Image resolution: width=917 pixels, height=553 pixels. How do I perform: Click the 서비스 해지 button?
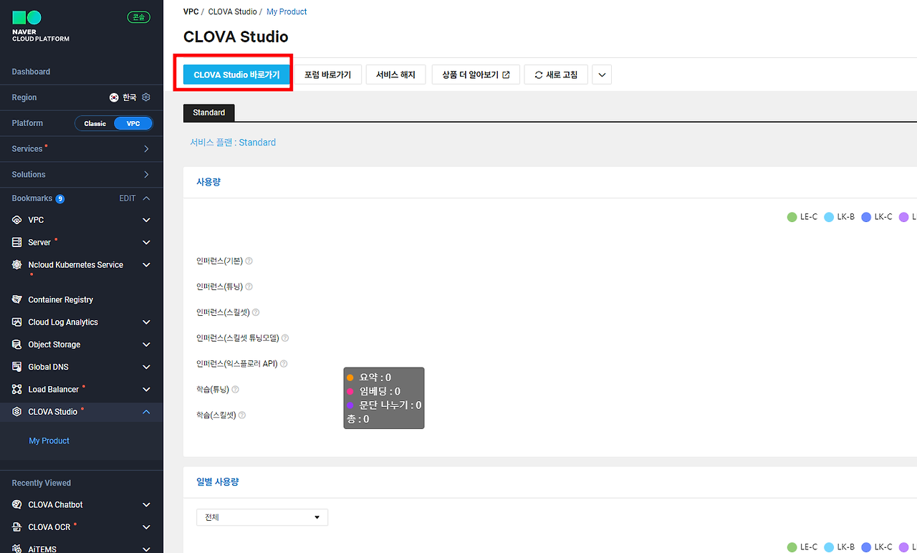pos(395,74)
